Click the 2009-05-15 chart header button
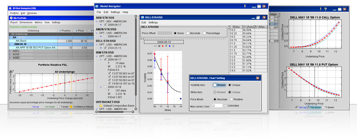 [163, 42]
